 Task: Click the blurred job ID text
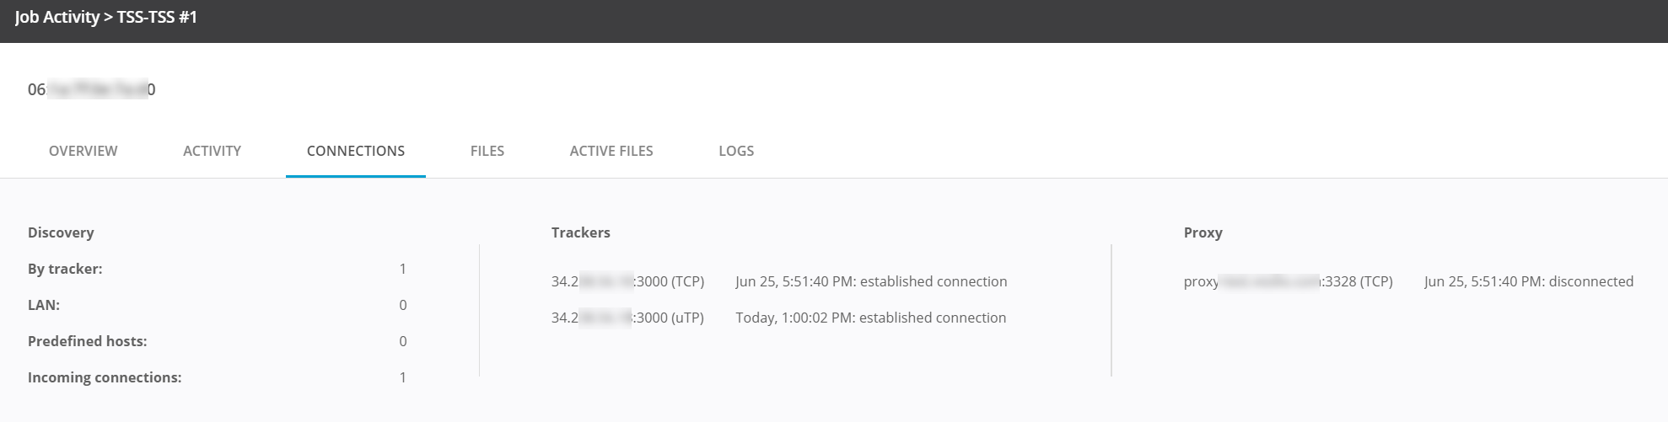(91, 89)
